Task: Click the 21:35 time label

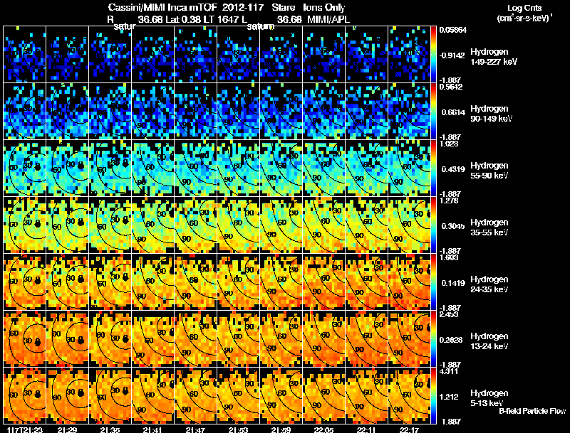Action: 110,430
